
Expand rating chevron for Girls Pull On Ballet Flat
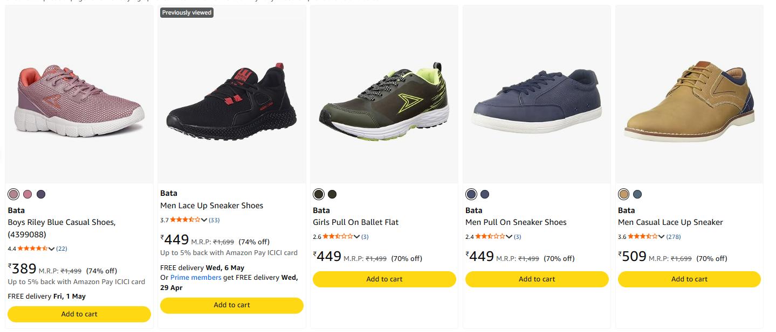coord(357,237)
